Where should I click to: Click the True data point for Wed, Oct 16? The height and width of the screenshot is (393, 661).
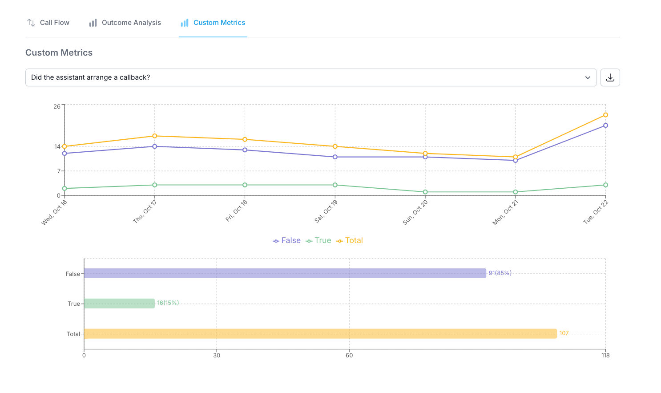[x=64, y=188]
